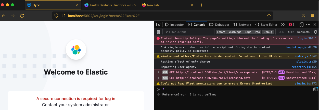Show more DevTools tabs with chevron

tap(283, 25)
